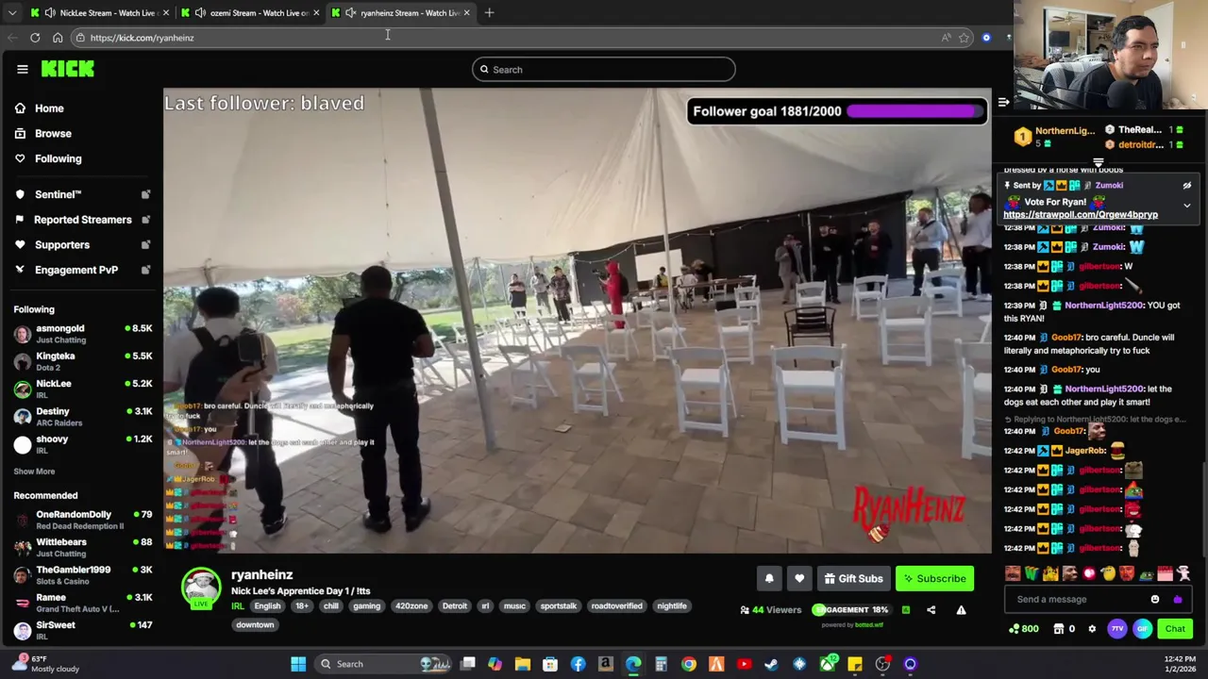Close the ryanheinz Stream browser tab

click(x=466, y=12)
